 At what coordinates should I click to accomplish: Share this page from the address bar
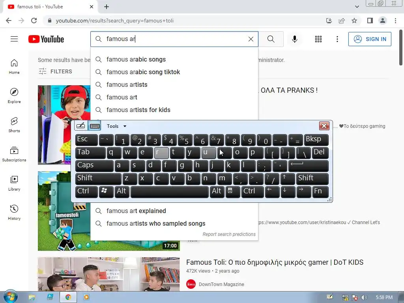342,21
